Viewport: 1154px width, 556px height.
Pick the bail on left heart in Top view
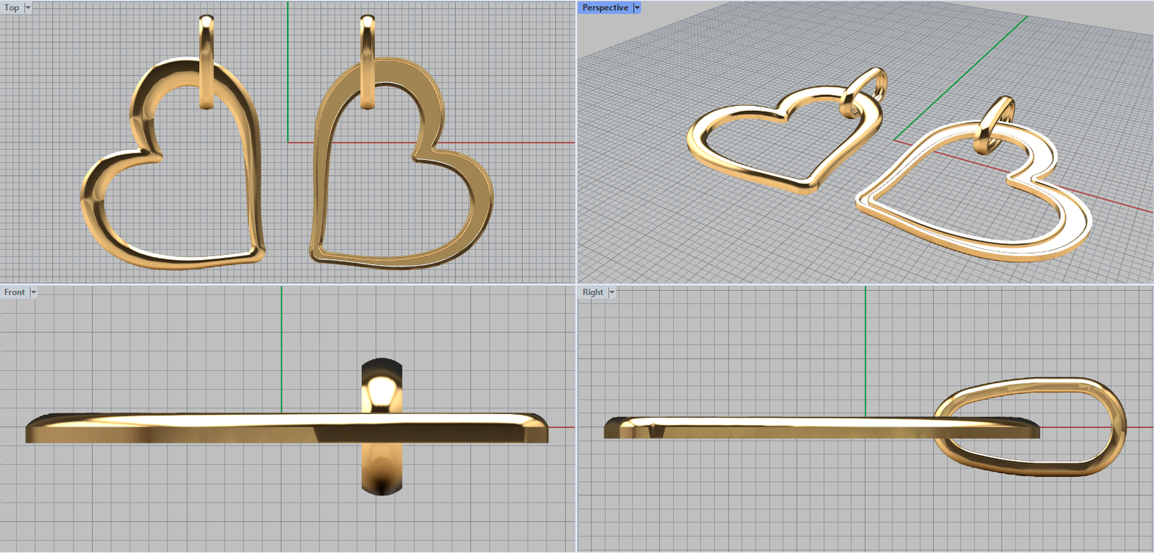pyautogui.click(x=206, y=43)
